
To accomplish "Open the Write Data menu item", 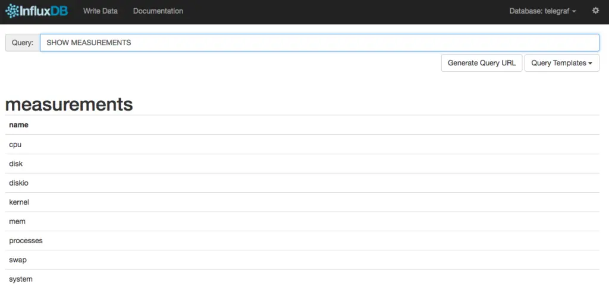I will click(x=101, y=11).
